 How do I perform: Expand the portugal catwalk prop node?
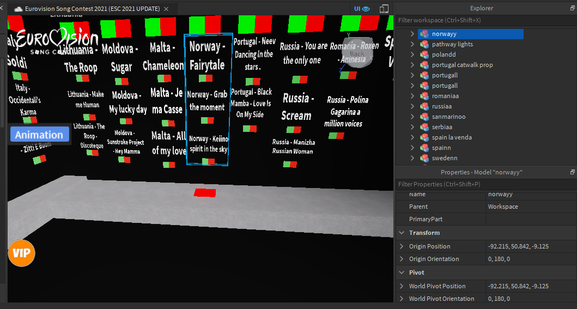click(x=412, y=65)
